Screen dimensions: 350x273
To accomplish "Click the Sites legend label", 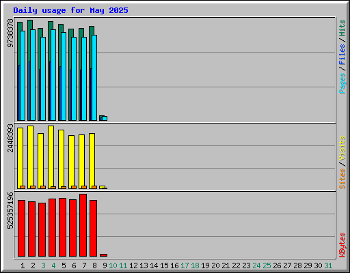I will tap(342, 179).
